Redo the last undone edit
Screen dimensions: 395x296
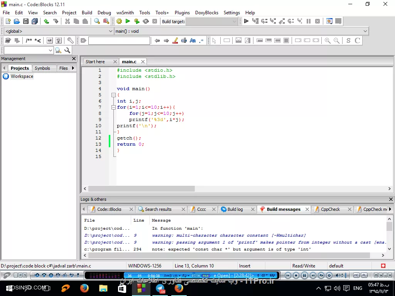point(56,22)
